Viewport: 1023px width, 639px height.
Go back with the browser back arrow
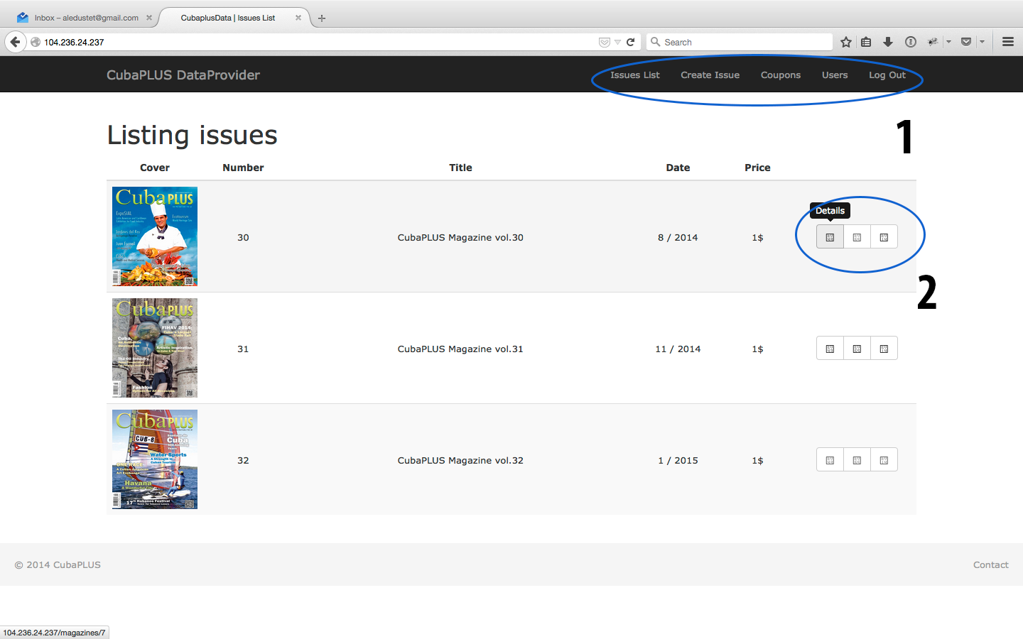[x=16, y=42]
